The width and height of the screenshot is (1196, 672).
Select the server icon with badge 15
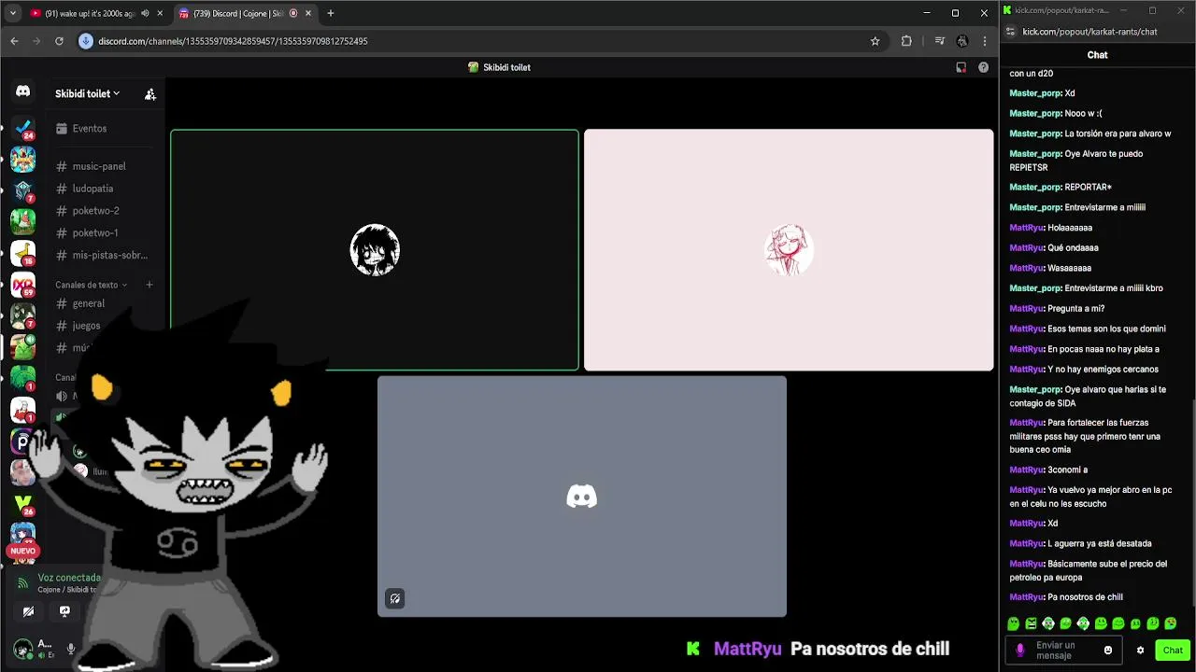pos(22,253)
